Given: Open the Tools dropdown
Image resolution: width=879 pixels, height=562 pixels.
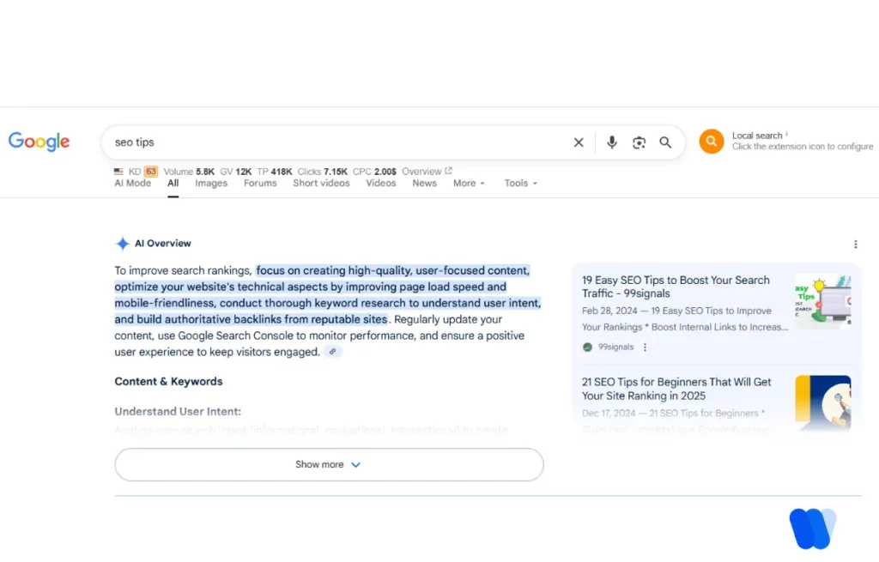Looking at the screenshot, I should point(520,184).
